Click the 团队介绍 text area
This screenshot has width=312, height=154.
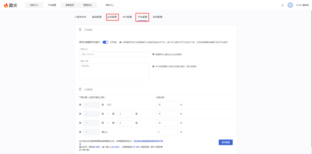point(114,72)
